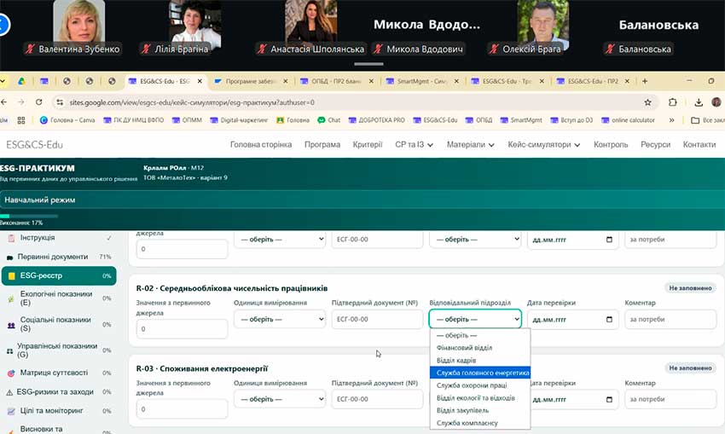This screenshot has width=725, height=434.
Task: Bookmark this page with the star icon
Action: click(647, 102)
